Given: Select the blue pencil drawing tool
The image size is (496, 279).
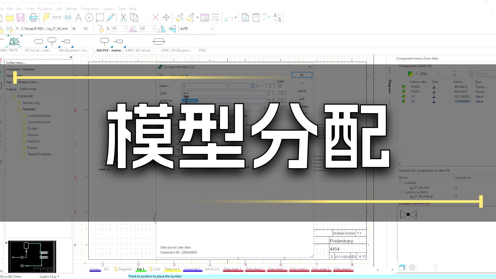Looking at the screenshot, I should click(111, 17).
